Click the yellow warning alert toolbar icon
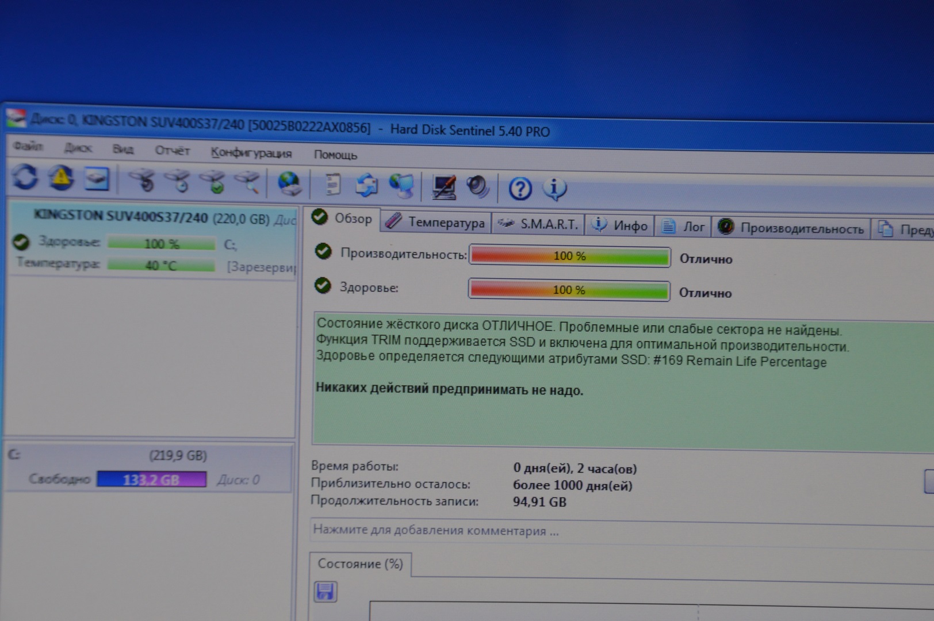 point(60,178)
